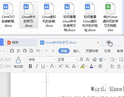
Task: Select 统计Linux虚拟机的学习文档数.xlsx spreadsheet
Action: 110,17
